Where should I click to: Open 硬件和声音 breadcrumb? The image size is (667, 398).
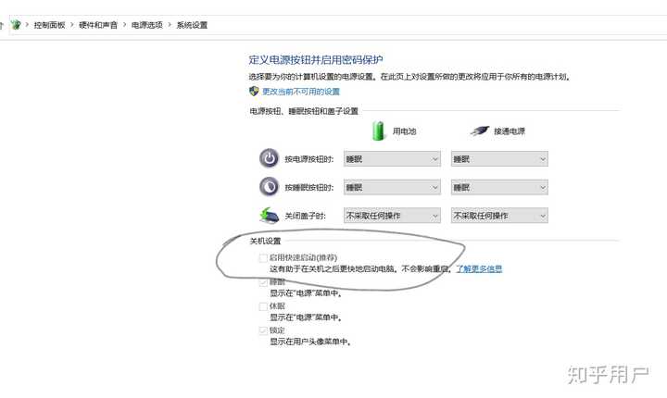pos(98,25)
